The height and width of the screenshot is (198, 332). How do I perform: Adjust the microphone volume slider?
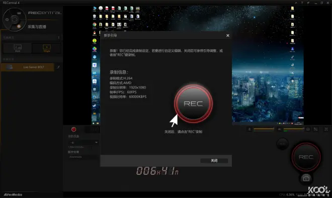pos(264,129)
